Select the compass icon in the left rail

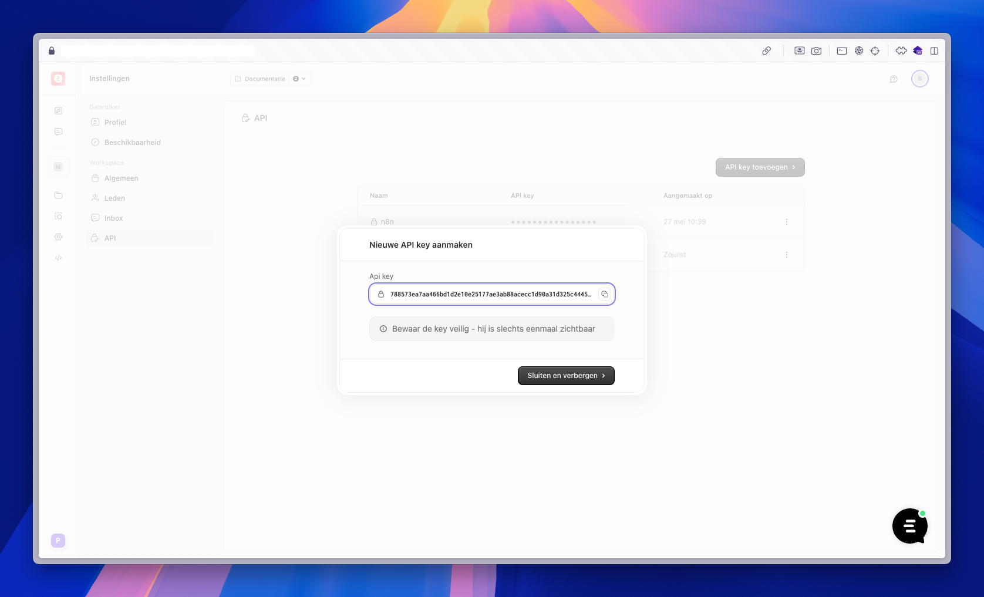(58, 110)
